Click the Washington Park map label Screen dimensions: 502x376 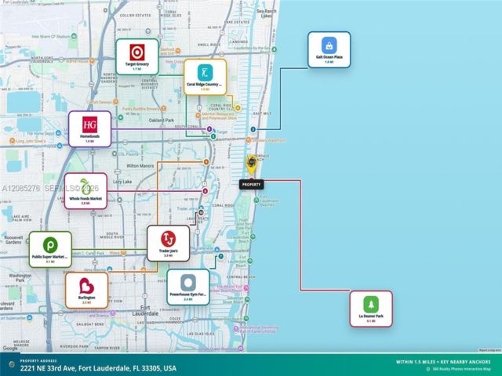(20, 277)
